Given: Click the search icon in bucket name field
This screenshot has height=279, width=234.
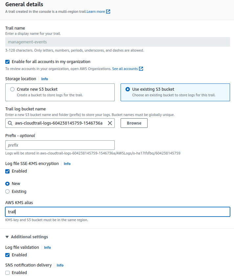Looking at the screenshot, I should (x=10, y=123).
